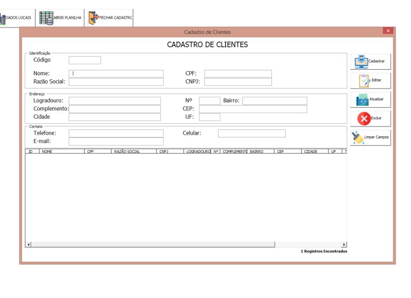Click '1 Registros Encontrados' status text
The width and height of the screenshot is (411, 298).
tap(324, 251)
